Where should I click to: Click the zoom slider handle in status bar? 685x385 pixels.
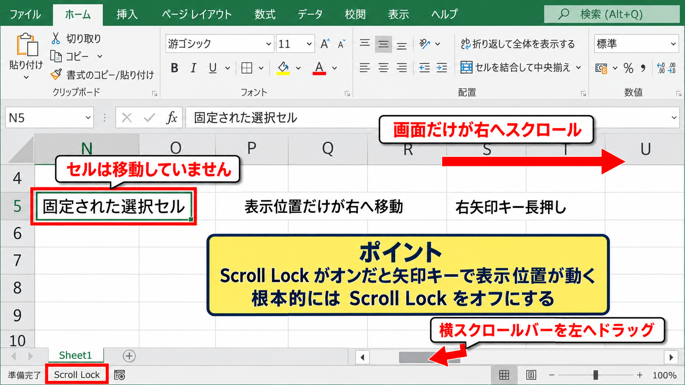click(x=596, y=375)
